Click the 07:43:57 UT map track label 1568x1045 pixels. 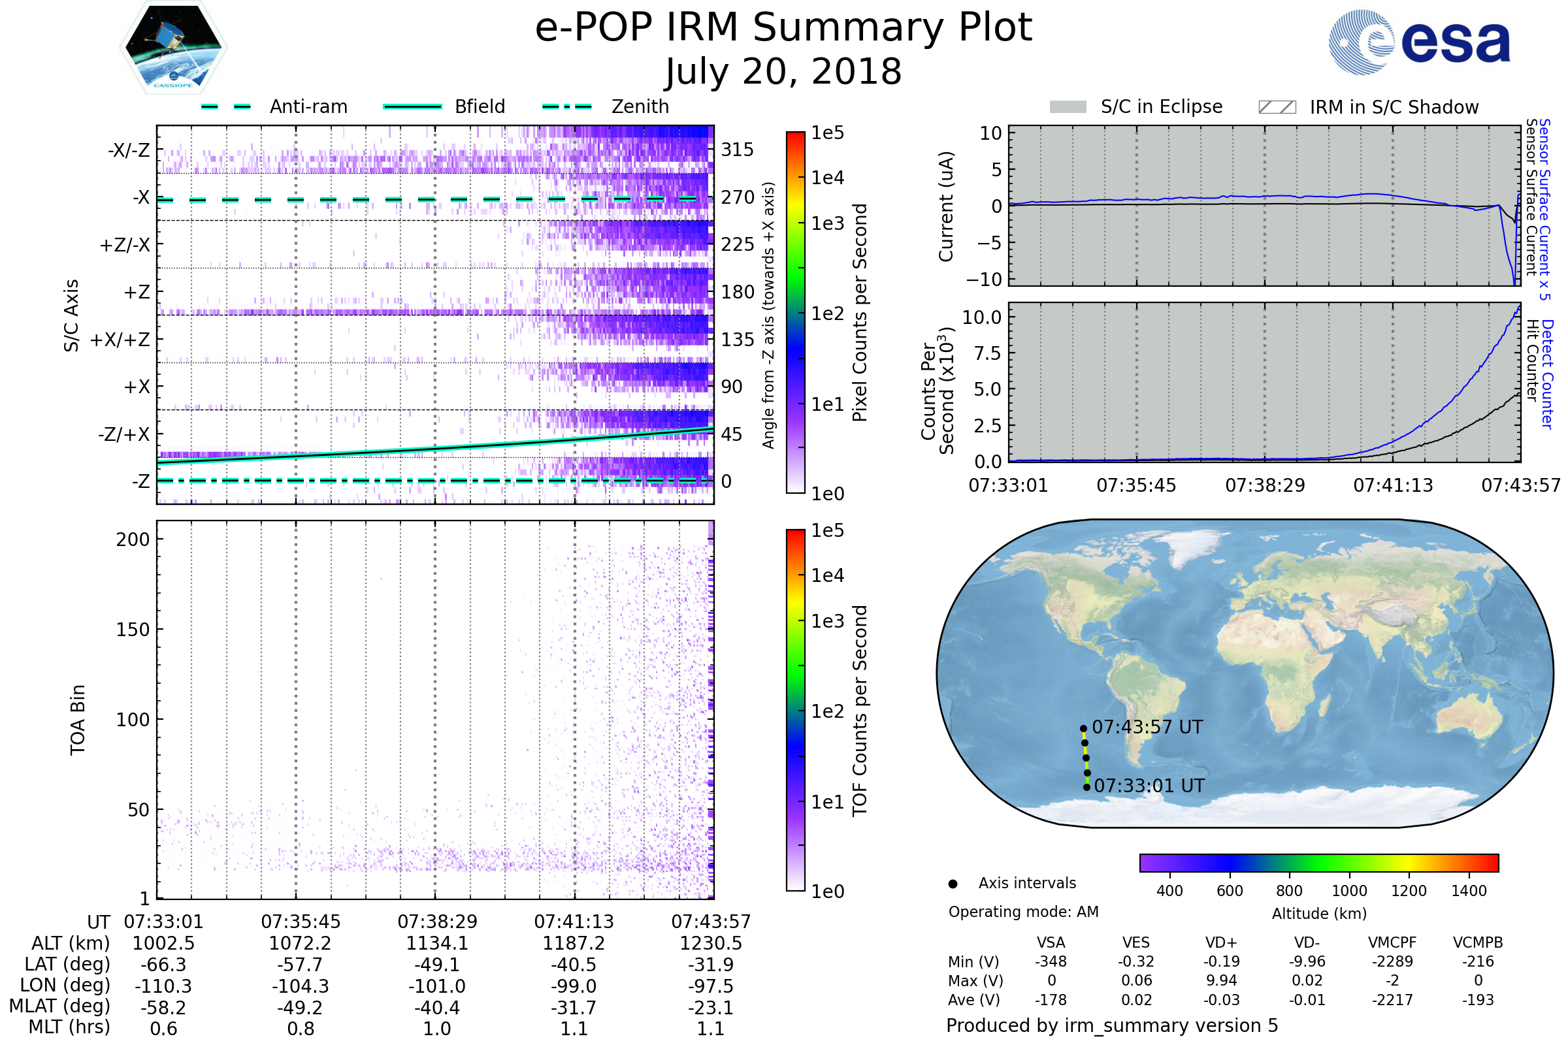coord(1147,727)
